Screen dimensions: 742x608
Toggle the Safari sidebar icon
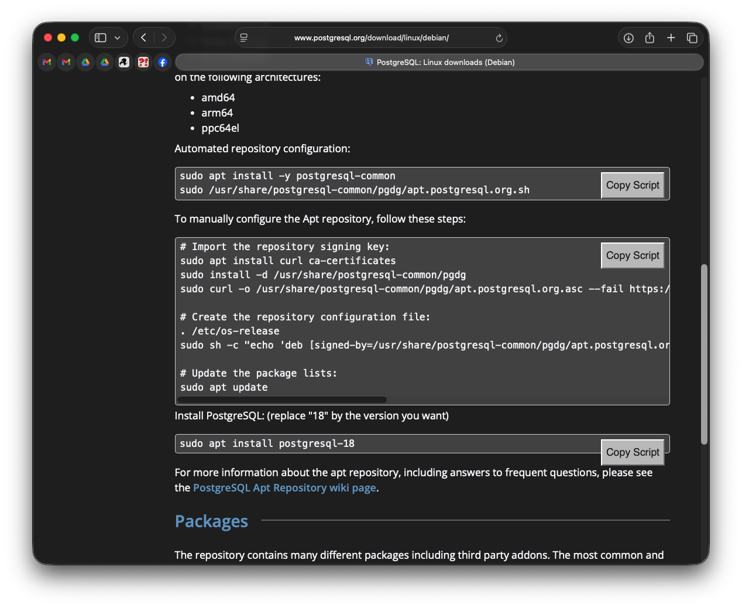[x=101, y=37]
